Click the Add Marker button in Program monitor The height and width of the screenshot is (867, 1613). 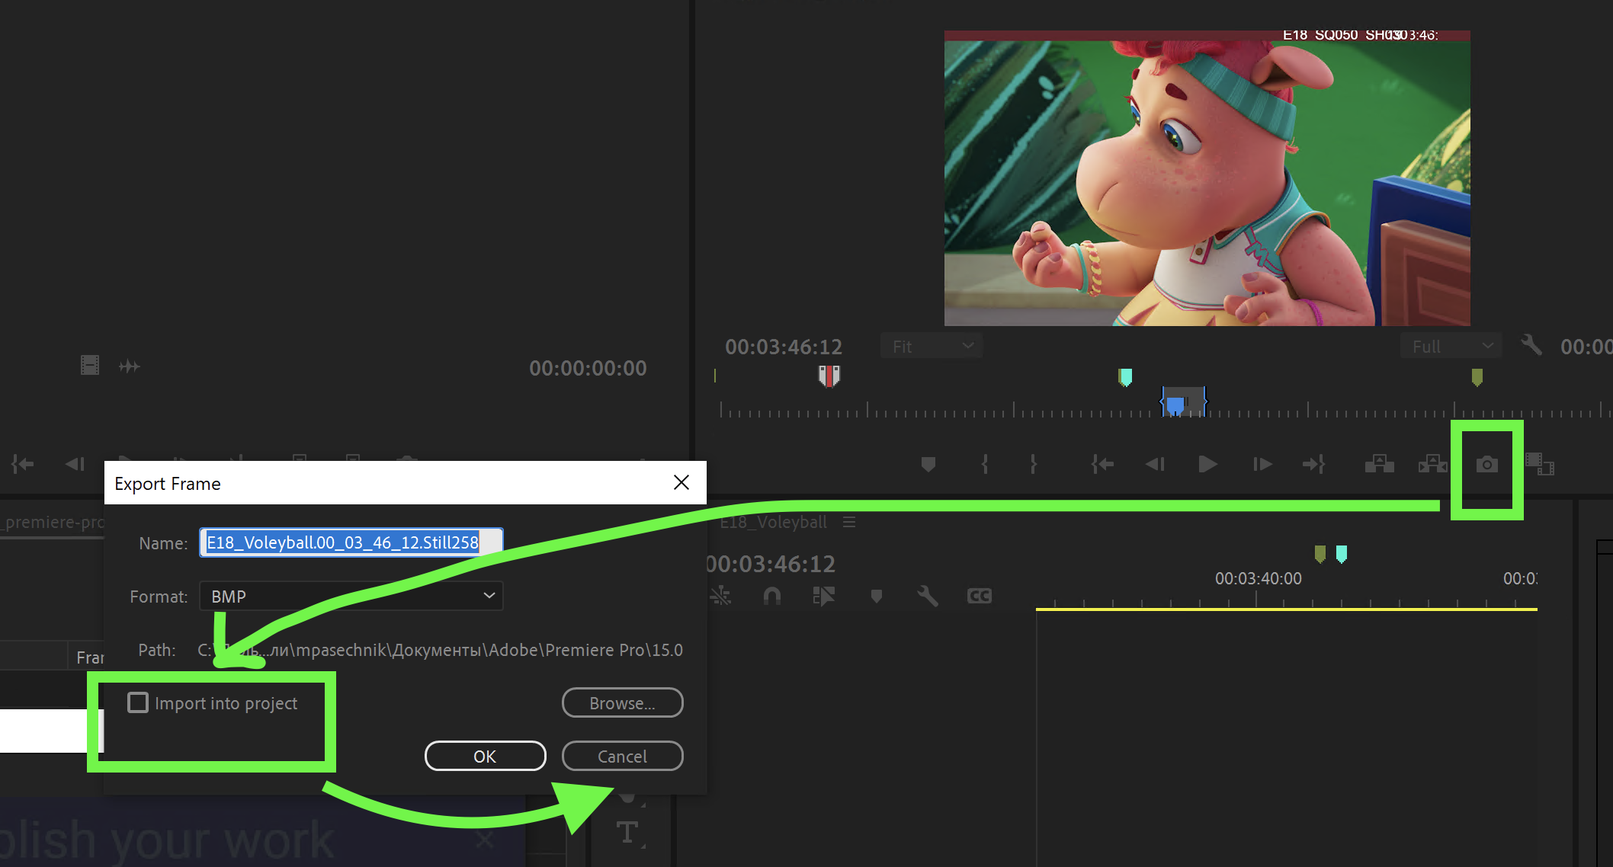[928, 464]
